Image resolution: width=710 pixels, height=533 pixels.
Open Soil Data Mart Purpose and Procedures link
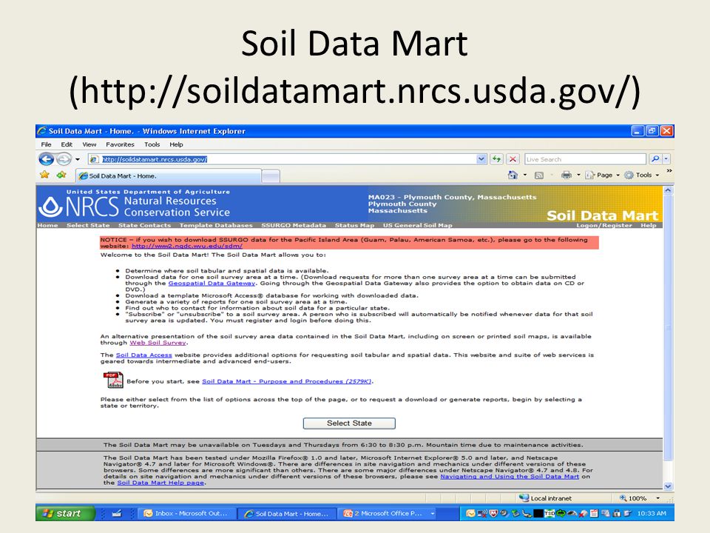pyautogui.click(x=287, y=381)
